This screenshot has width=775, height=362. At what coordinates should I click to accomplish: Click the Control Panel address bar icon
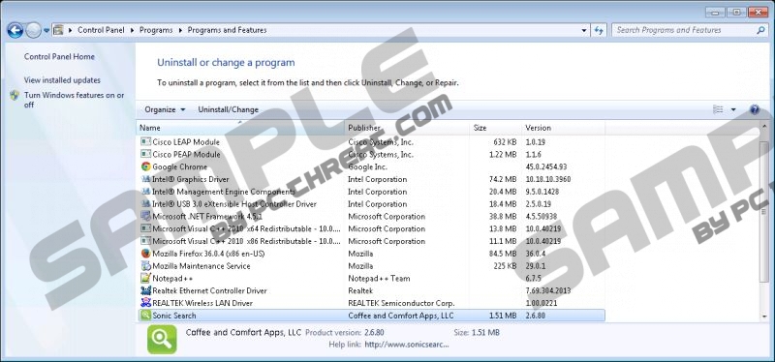coord(58,30)
